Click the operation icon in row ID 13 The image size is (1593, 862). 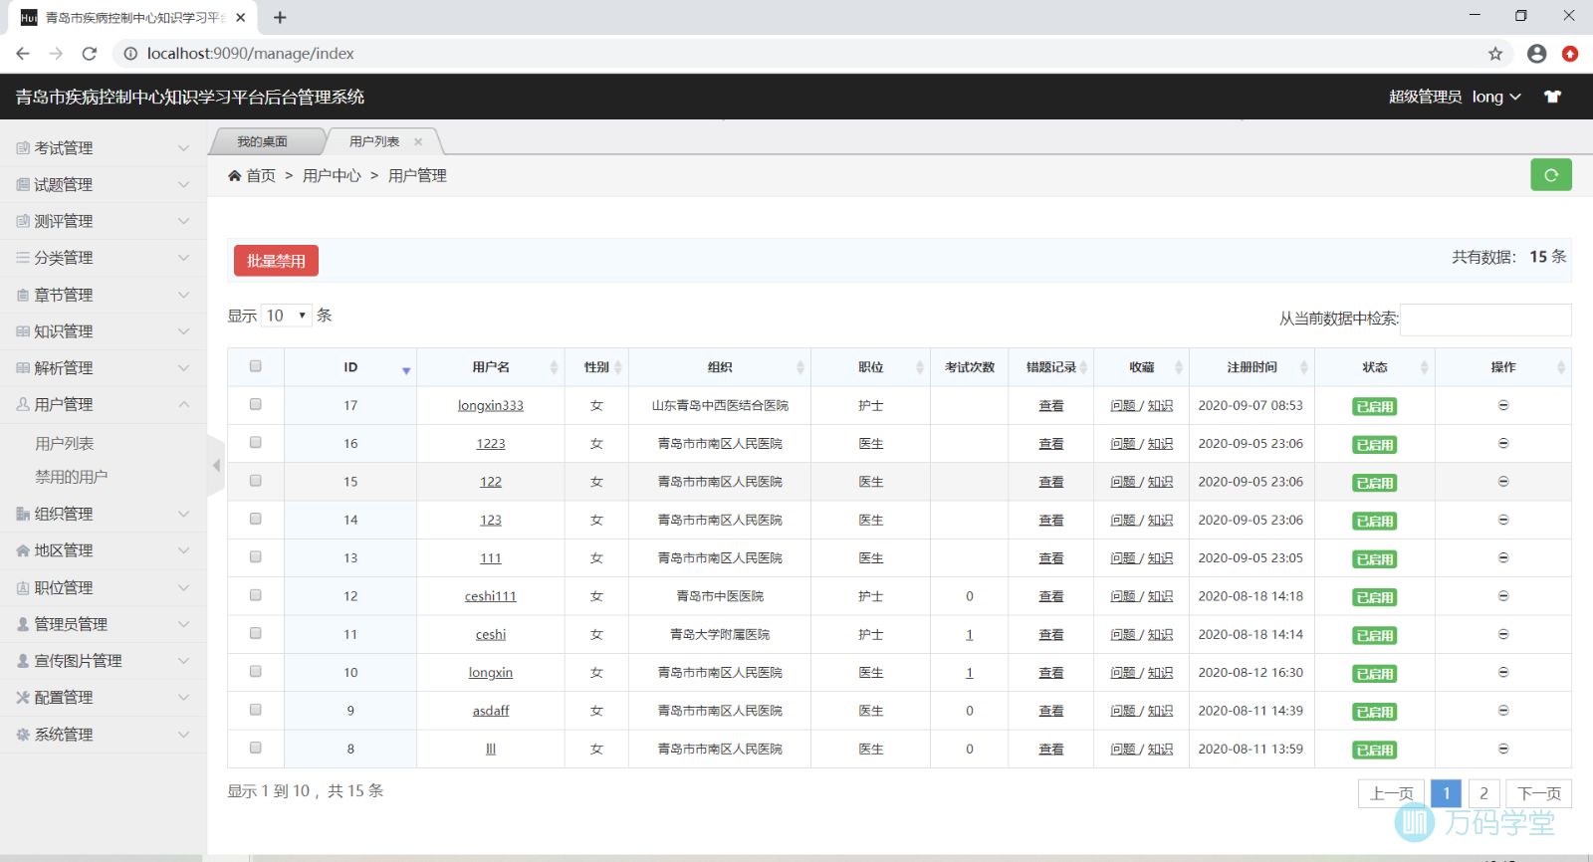point(1503,557)
